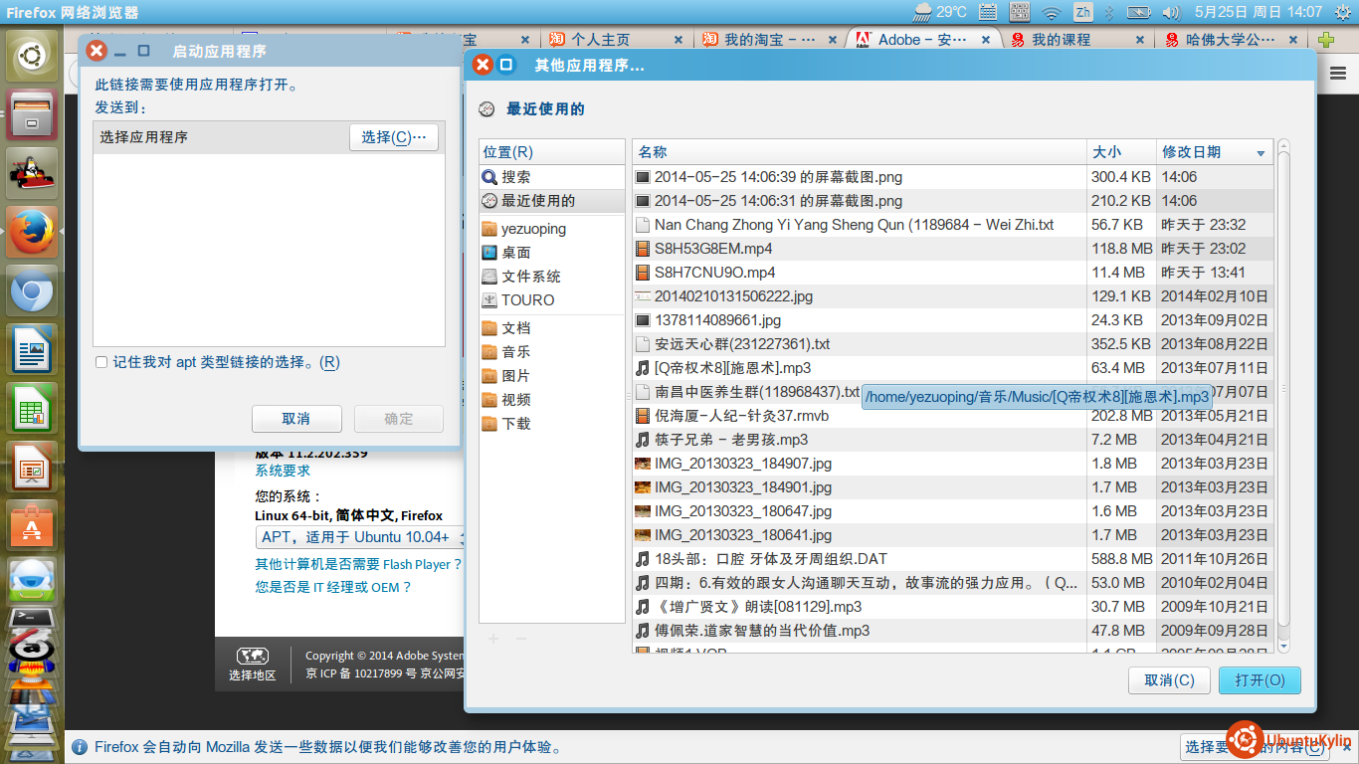Sort by 修改日期 column header arrow
The width and height of the screenshot is (1359, 764).
[x=1262, y=153]
